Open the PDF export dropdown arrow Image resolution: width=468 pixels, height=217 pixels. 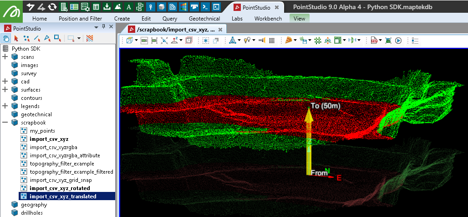(x=381, y=41)
